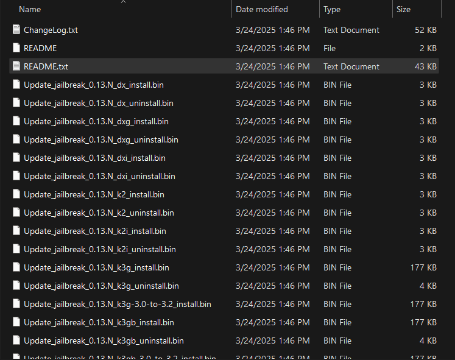Click the dx_install.bin file icon
455x360 pixels.
pos(16,85)
